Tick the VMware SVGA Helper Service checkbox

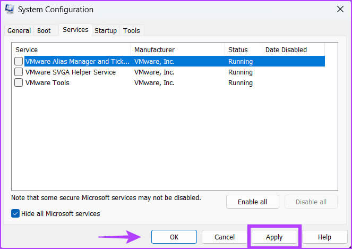click(x=19, y=72)
